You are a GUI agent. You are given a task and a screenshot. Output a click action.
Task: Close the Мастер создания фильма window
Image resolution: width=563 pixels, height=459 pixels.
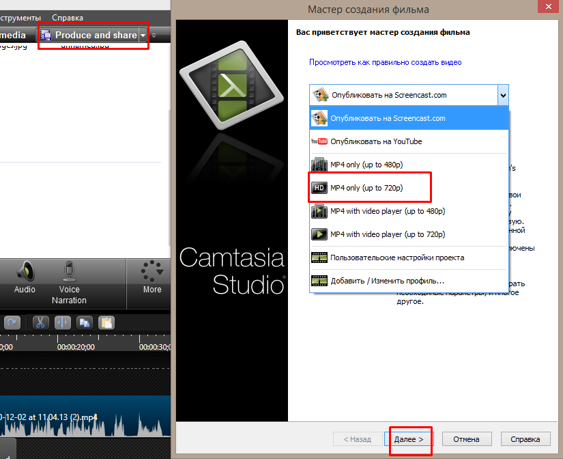[548, 6]
